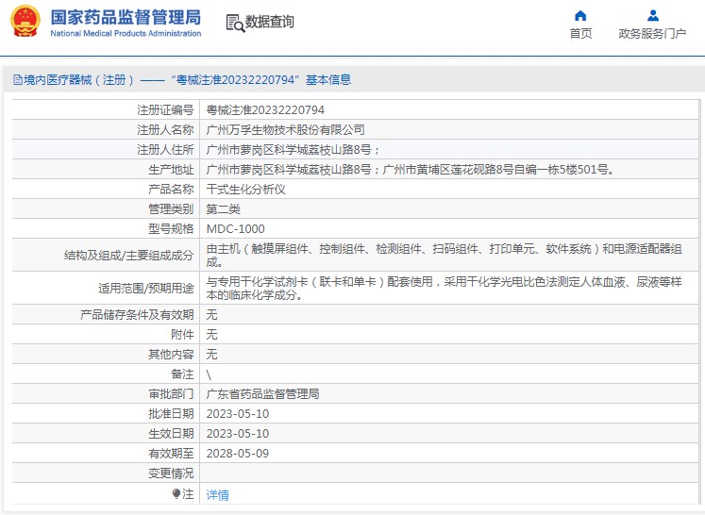This screenshot has width=705, height=515.
Task: Open the 详情 link in the notes row
Action: point(217,494)
